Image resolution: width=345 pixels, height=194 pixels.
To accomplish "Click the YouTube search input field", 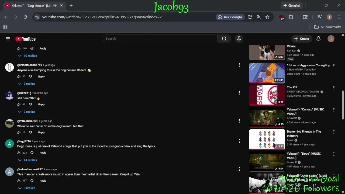I will point(160,39).
